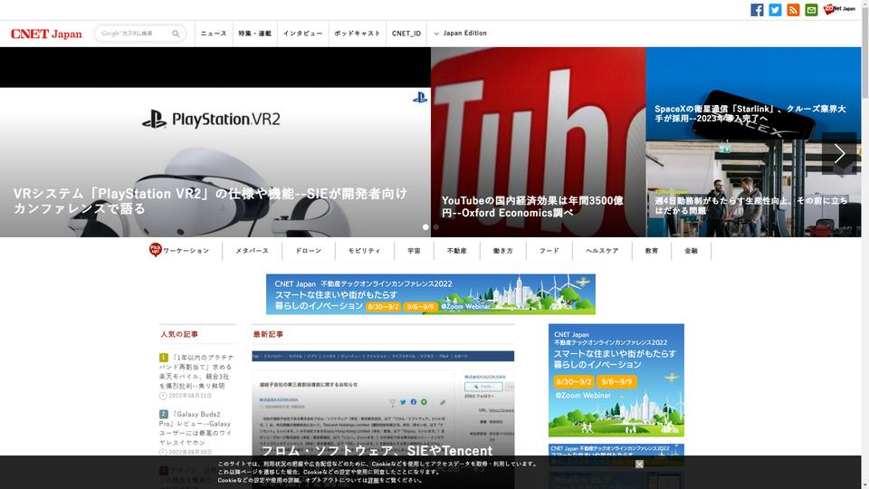869x489 pixels.
Task: Open the ZDNet Japan logo link
Action: (x=839, y=9)
